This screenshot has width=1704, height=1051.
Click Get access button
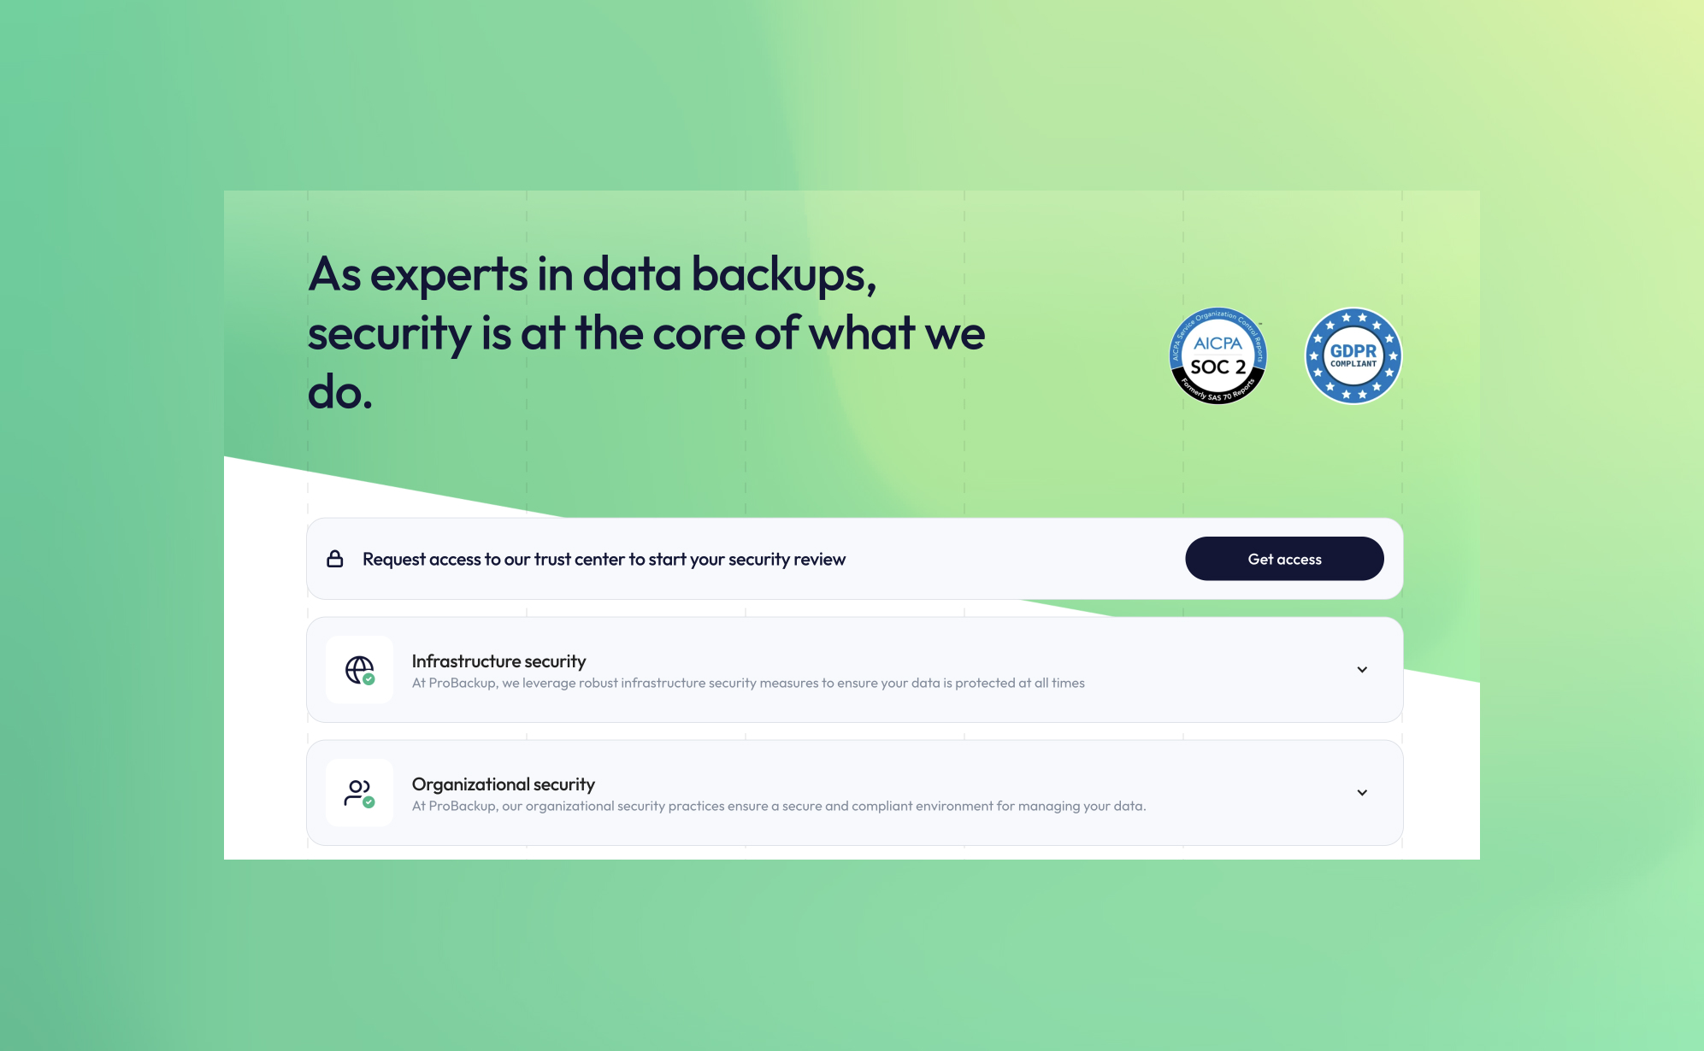tap(1284, 558)
